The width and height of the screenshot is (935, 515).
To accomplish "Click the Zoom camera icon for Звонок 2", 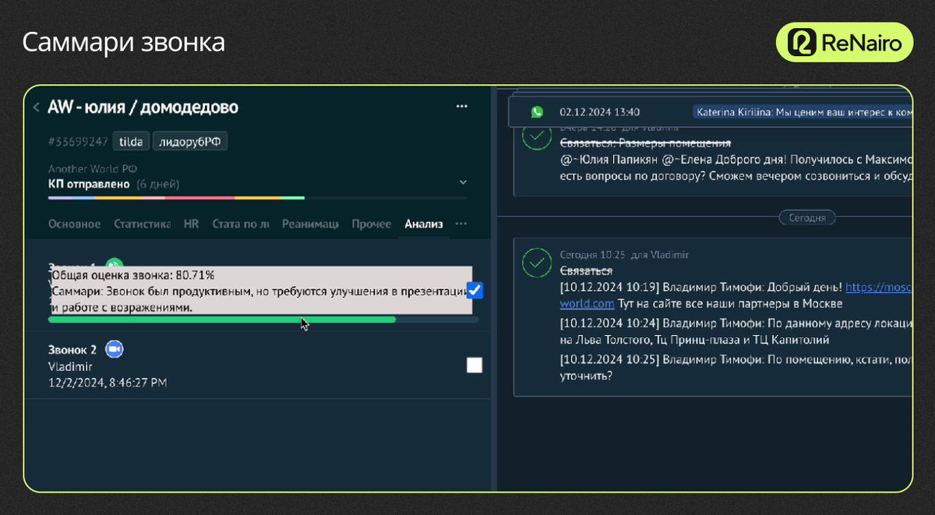I will click(115, 350).
